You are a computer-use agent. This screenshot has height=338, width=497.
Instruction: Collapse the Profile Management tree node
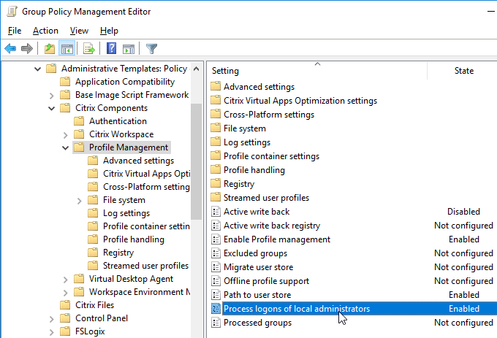[x=65, y=147]
